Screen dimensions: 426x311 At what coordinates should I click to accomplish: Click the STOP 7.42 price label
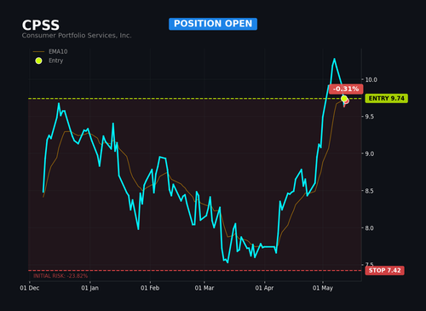point(384,270)
